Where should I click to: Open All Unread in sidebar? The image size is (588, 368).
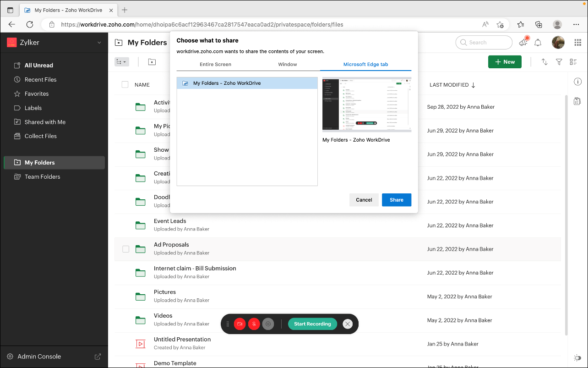click(39, 65)
